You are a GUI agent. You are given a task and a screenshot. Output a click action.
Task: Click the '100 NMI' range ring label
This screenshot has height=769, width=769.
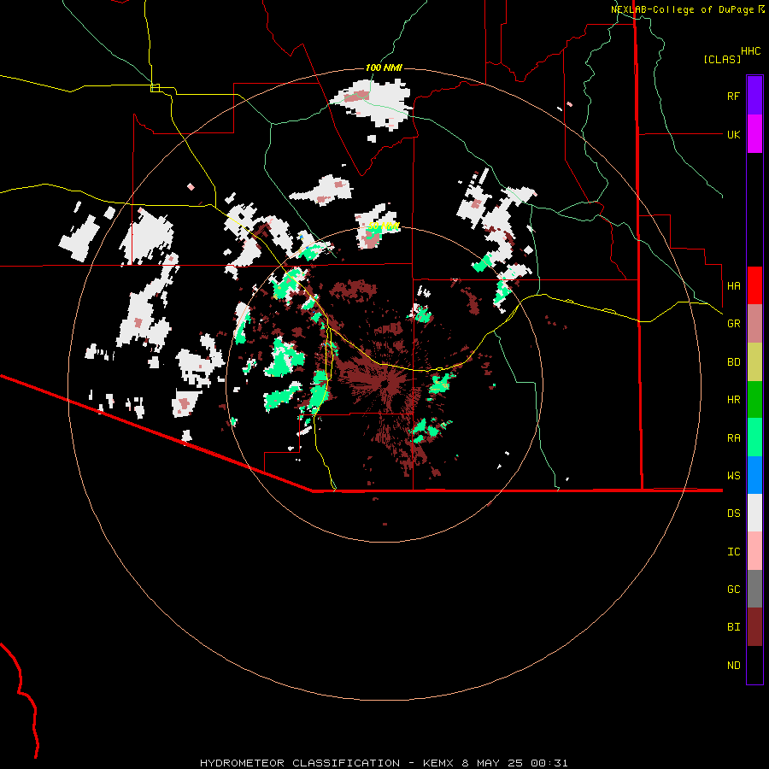pos(384,68)
